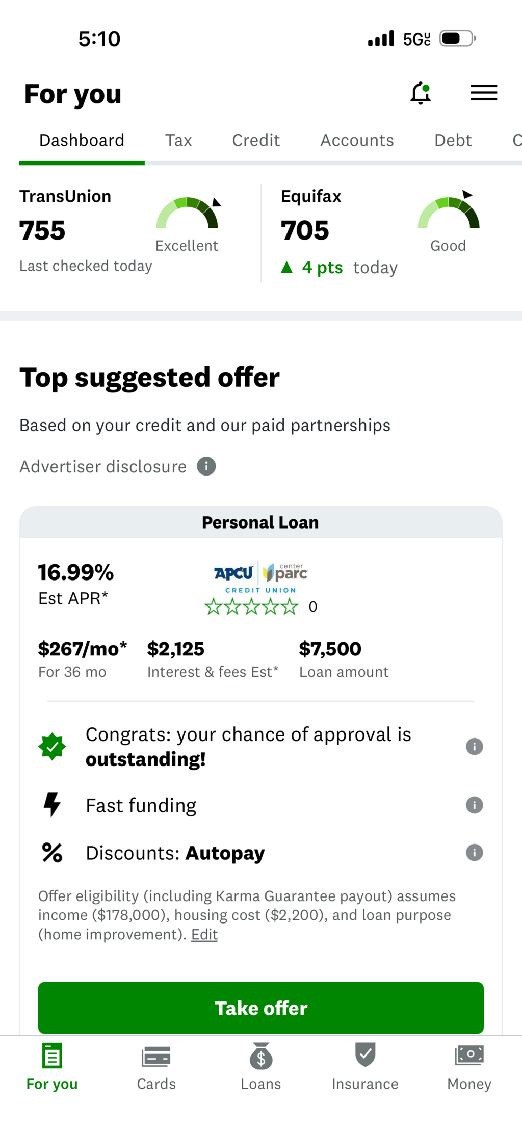This screenshot has height=1134, width=522.
Task: Switch to the Credit tab
Action: pos(256,140)
